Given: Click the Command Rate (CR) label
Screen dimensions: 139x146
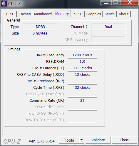Looking at the screenshot, I should (x=47, y=101).
